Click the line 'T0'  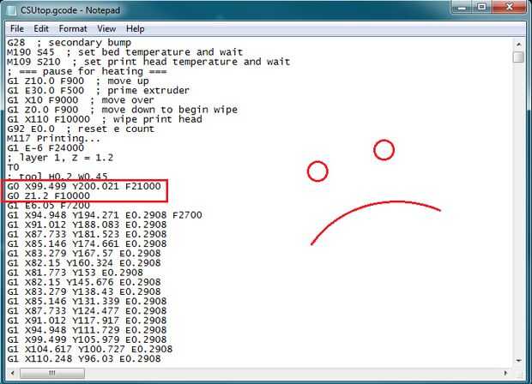(x=13, y=167)
